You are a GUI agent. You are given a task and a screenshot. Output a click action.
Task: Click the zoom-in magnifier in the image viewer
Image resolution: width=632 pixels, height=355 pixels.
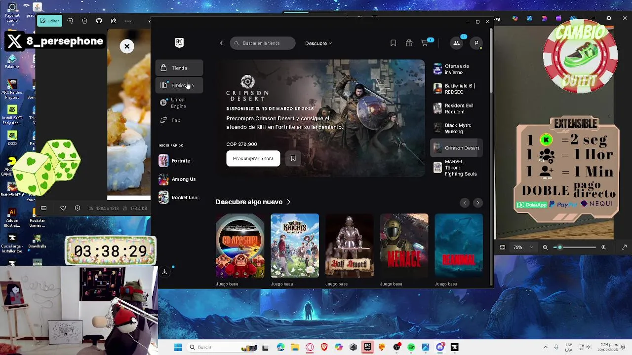603,248
